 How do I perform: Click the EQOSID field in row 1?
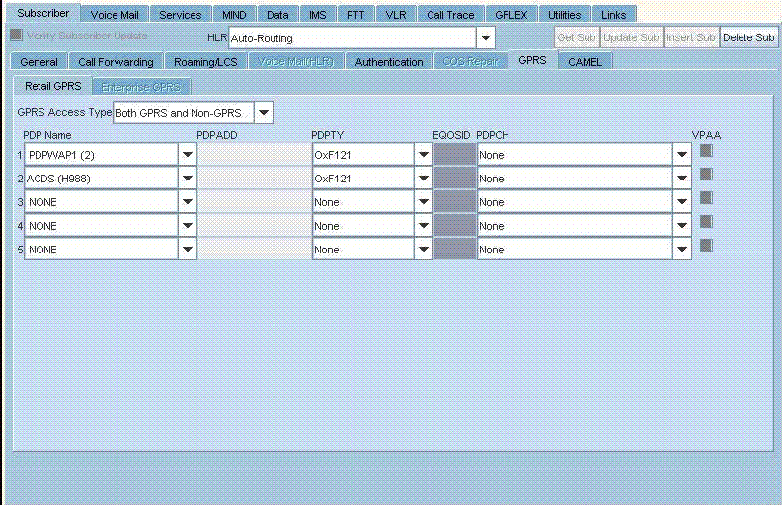(x=454, y=155)
